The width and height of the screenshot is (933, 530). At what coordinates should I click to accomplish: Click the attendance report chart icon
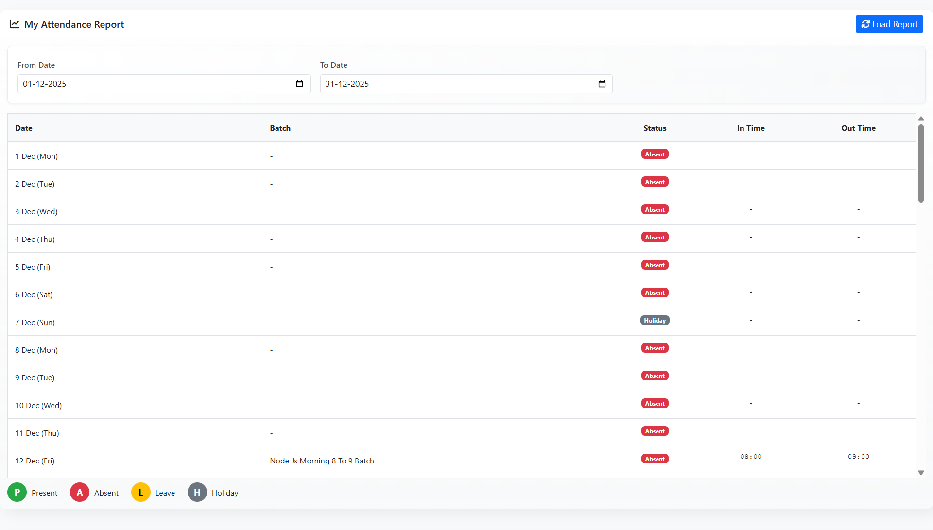coord(15,24)
